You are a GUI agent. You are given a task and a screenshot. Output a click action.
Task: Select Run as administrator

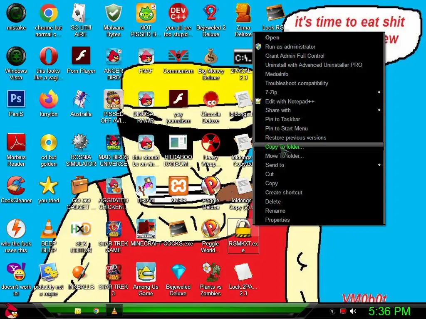click(x=319, y=47)
